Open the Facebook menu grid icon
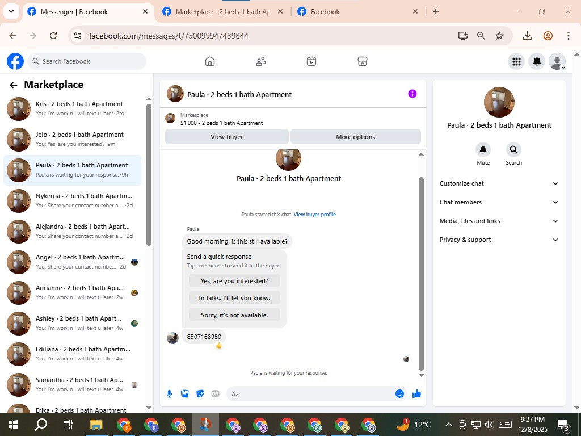The image size is (581, 436). click(x=516, y=61)
